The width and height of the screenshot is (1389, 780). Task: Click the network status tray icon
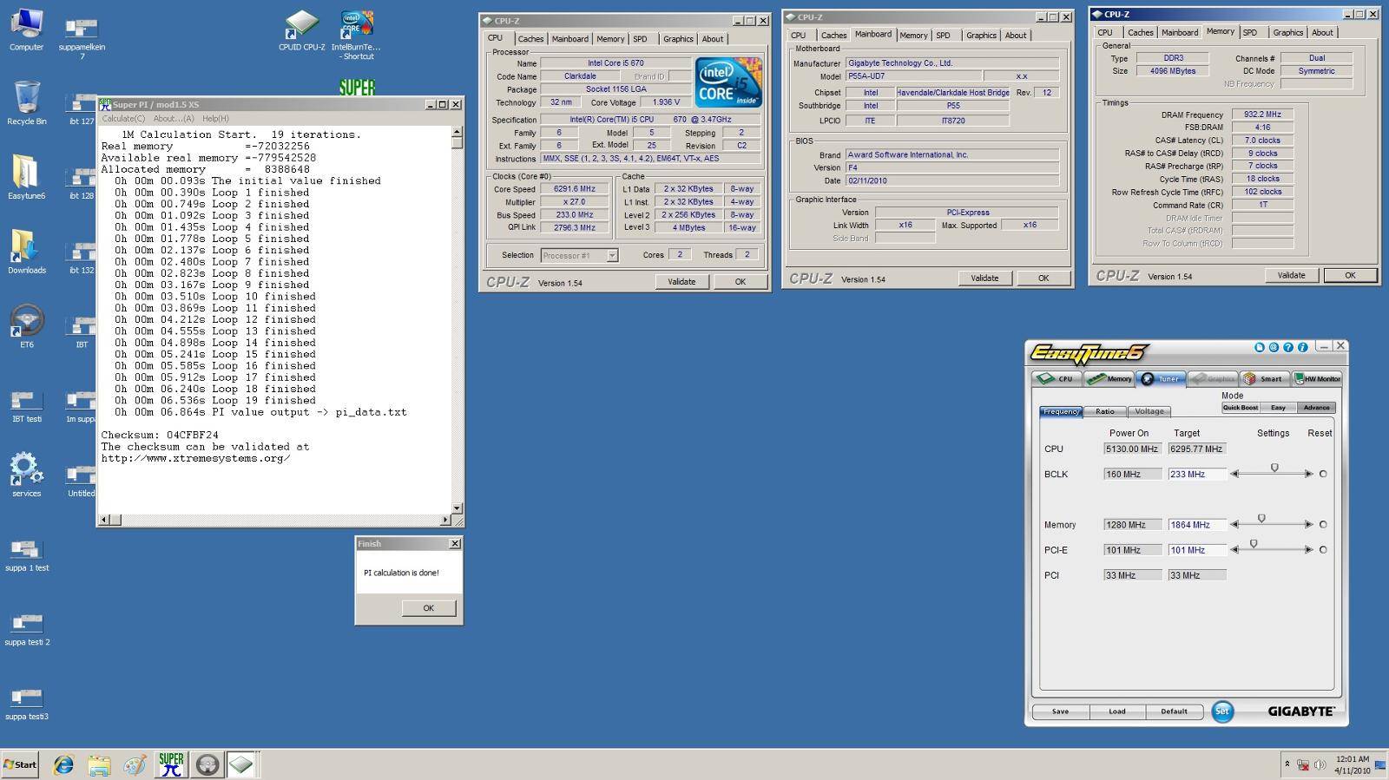pos(1303,764)
